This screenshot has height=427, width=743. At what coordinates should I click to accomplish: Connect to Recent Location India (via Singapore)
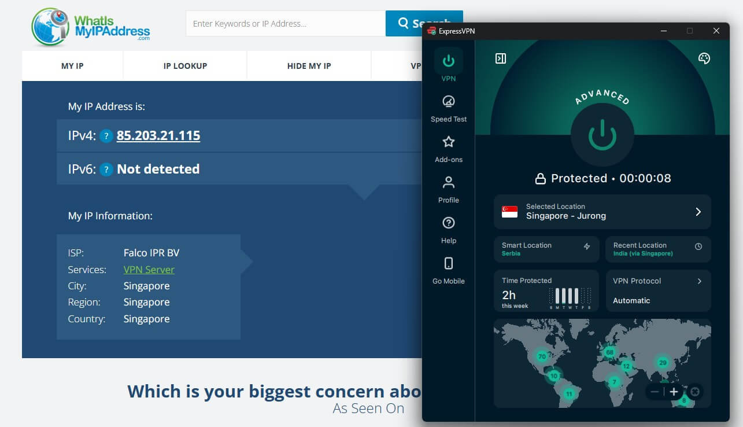[658, 249]
